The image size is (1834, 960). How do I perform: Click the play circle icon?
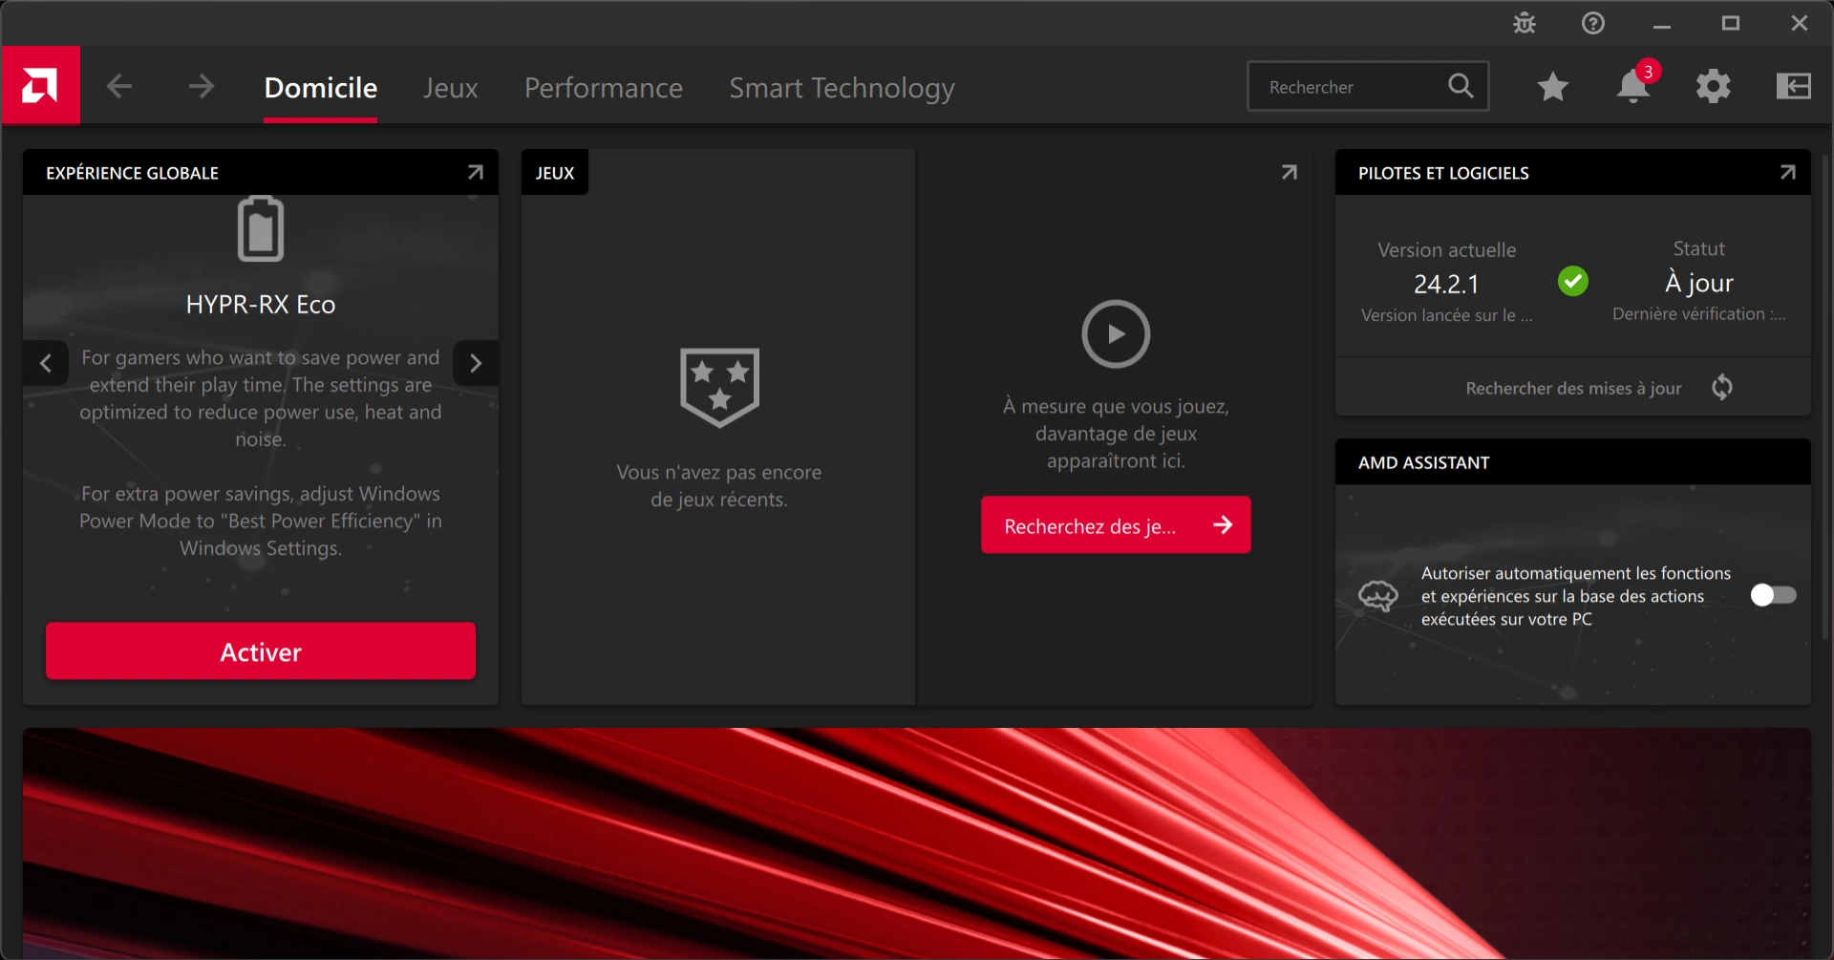click(1116, 334)
